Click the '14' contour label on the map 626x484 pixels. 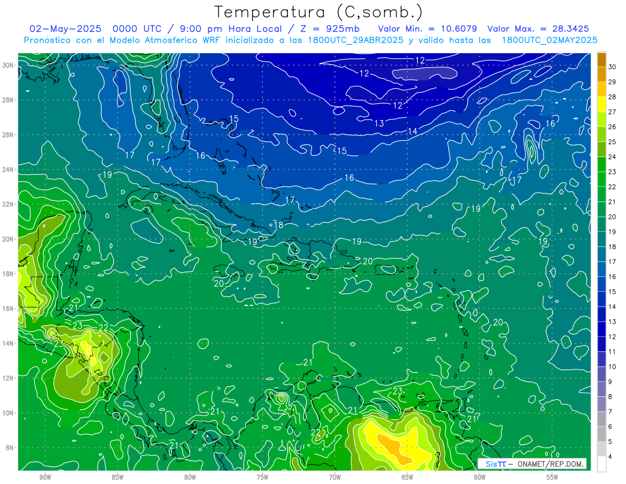coord(413,131)
